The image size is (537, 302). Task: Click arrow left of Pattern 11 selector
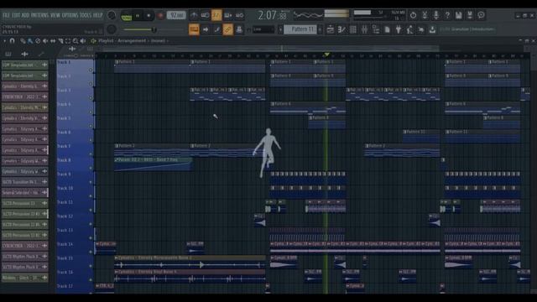[x=280, y=29]
